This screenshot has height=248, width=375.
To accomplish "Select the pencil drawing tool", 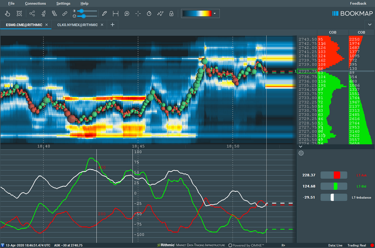I will coord(104,14).
